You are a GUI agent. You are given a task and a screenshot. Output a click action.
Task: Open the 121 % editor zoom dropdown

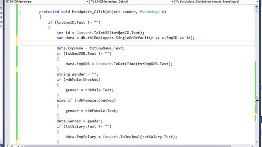click(18, 146)
